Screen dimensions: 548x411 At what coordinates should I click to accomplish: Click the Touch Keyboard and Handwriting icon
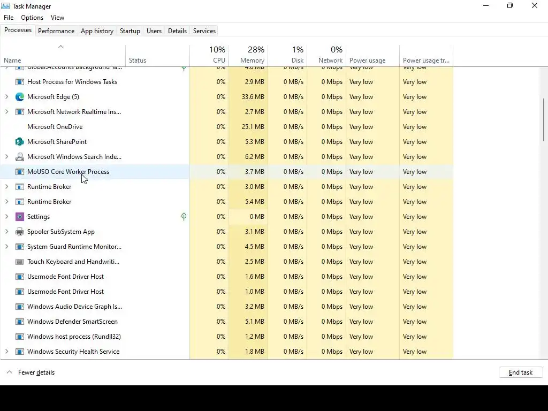pos(20,262)
